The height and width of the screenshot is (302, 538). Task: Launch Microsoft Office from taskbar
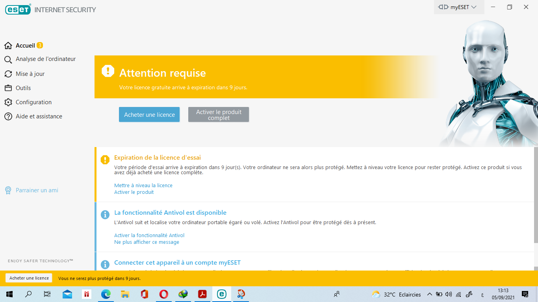[x=144, y=294]
